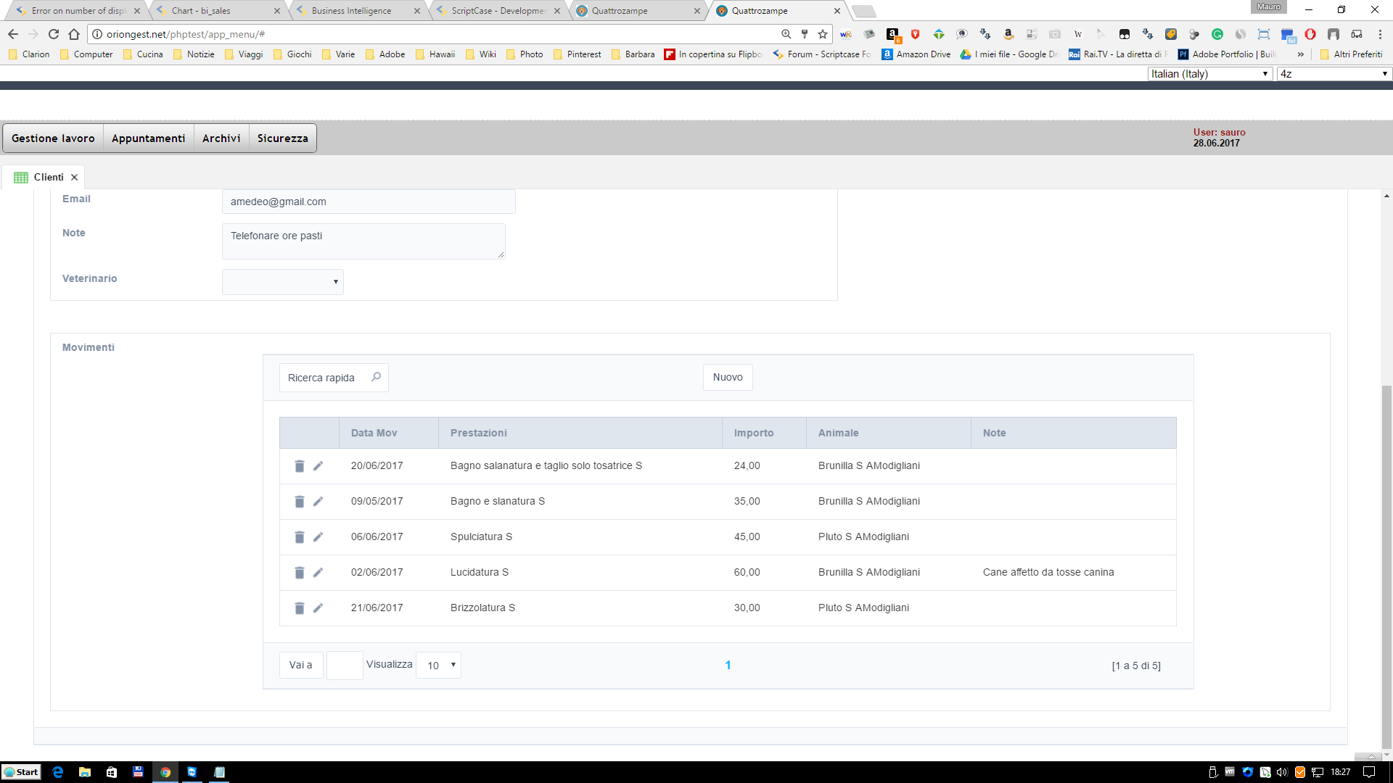
Task: Open the notification center icon
Action: 1369,772
